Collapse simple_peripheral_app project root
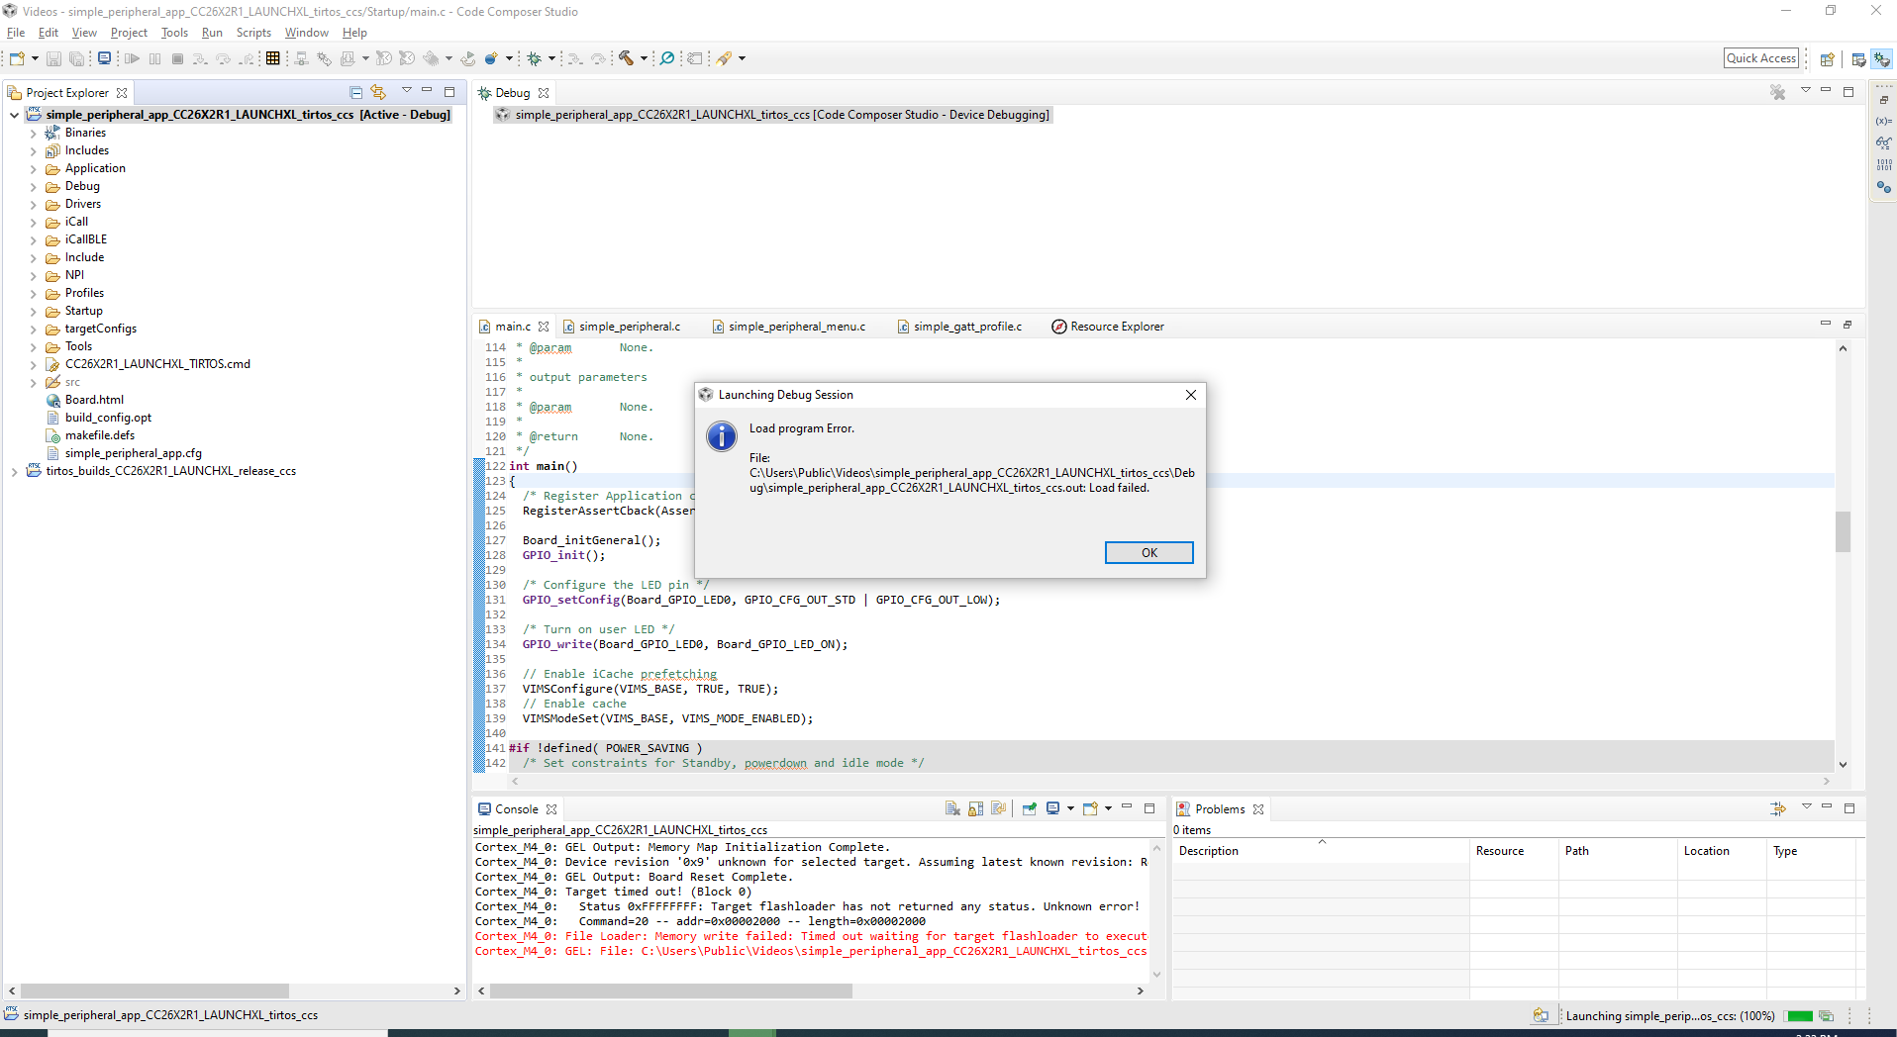The height and width of the screenshot is (1037, 1897). coord(14,115)
